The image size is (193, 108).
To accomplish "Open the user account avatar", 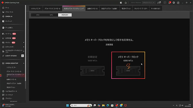I will (x=178, y=3).
